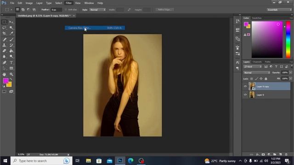Select the Clone Stamp tool
The image size is (294, 165).
(4, 45)
